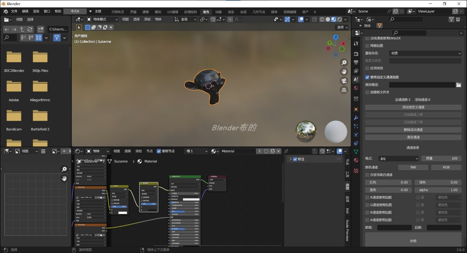
Task: Toggle file browser filter funnel
Action: [57, 38]
